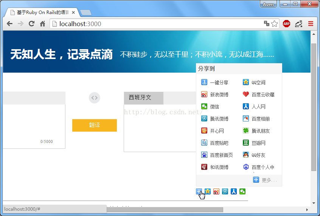This screenshot has width=320, height=216.
Task: Click the translate page icon in address bar
Action: click(x=266, y=24)
